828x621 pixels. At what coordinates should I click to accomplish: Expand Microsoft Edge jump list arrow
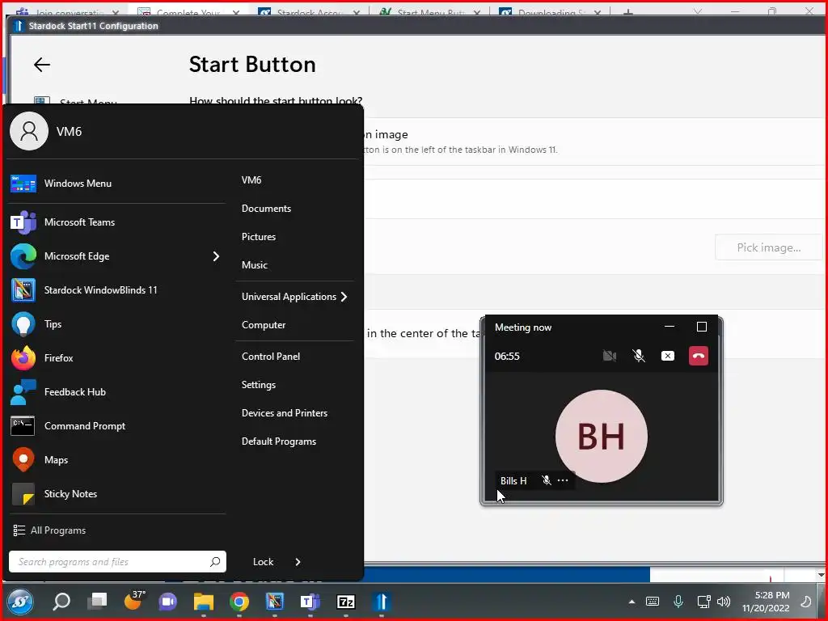point(216,256)
